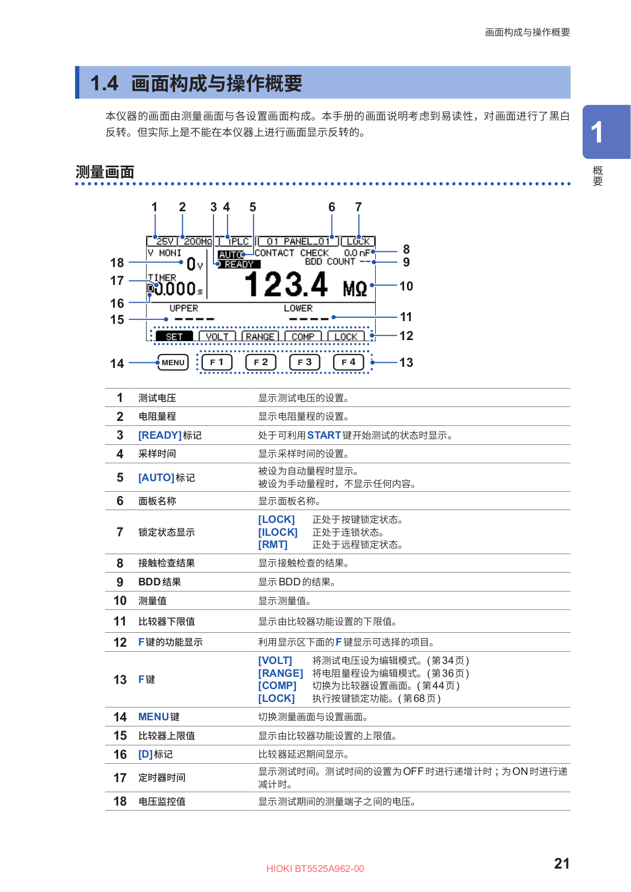Click the 1PLC sampling time indicator

coord(237,241)
